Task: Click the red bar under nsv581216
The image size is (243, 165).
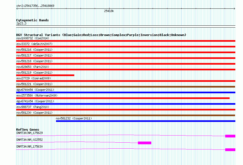Action: click(126, 52)
